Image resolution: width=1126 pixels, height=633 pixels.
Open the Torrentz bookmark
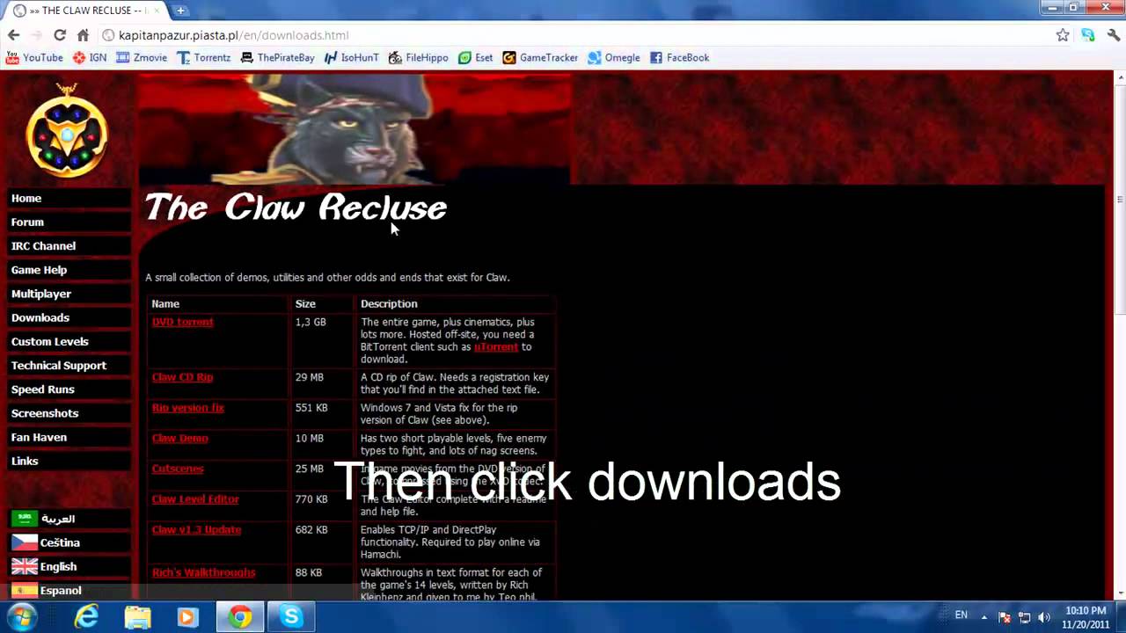pos(203,57)
